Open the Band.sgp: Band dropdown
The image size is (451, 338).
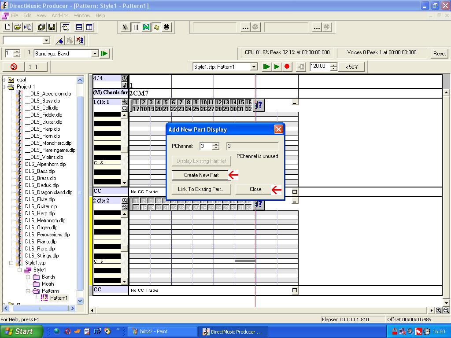pyautogui.click(x=94, y=54)
